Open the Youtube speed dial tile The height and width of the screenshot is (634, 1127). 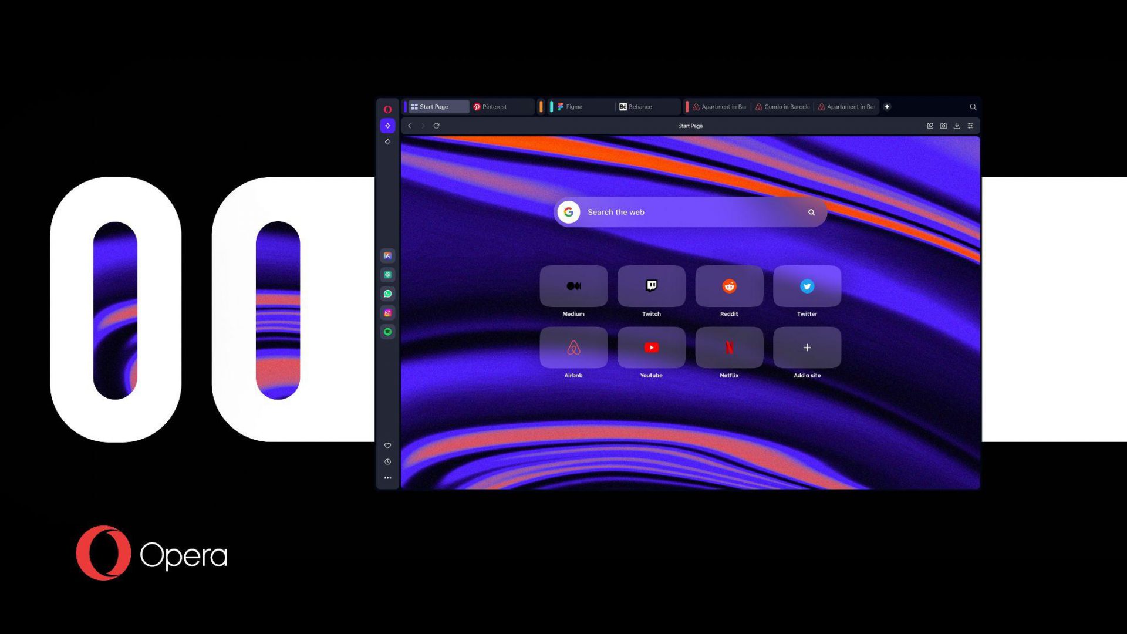pos(652,348)
